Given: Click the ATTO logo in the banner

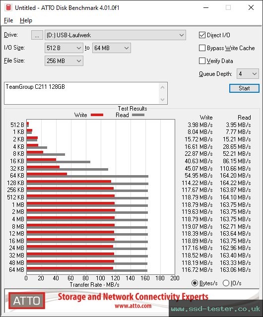Looking at the screenshot, I should click(x=27, y=301).
